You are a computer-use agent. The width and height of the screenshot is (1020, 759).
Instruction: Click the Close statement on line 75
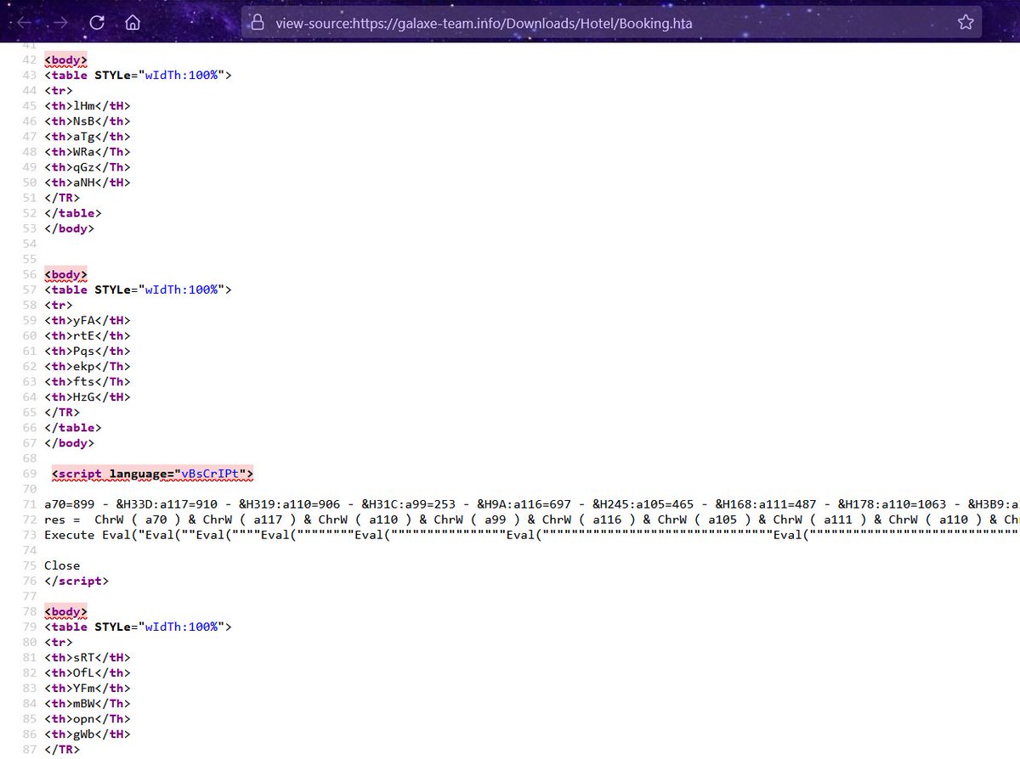tap(62, 565)
